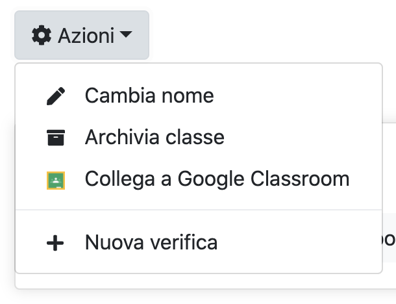Click the word nome in Cambia entry
The width and height of the screenshot is (396, 304).
point(188,96)
